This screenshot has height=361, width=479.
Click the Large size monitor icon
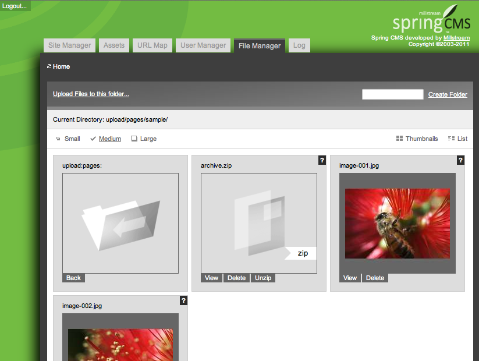(134, 139)
